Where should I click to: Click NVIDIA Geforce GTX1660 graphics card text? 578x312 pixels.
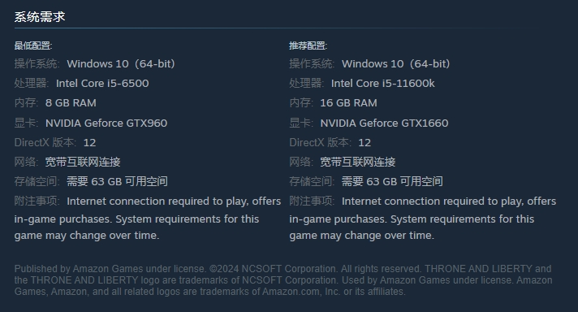coord(385,123)
